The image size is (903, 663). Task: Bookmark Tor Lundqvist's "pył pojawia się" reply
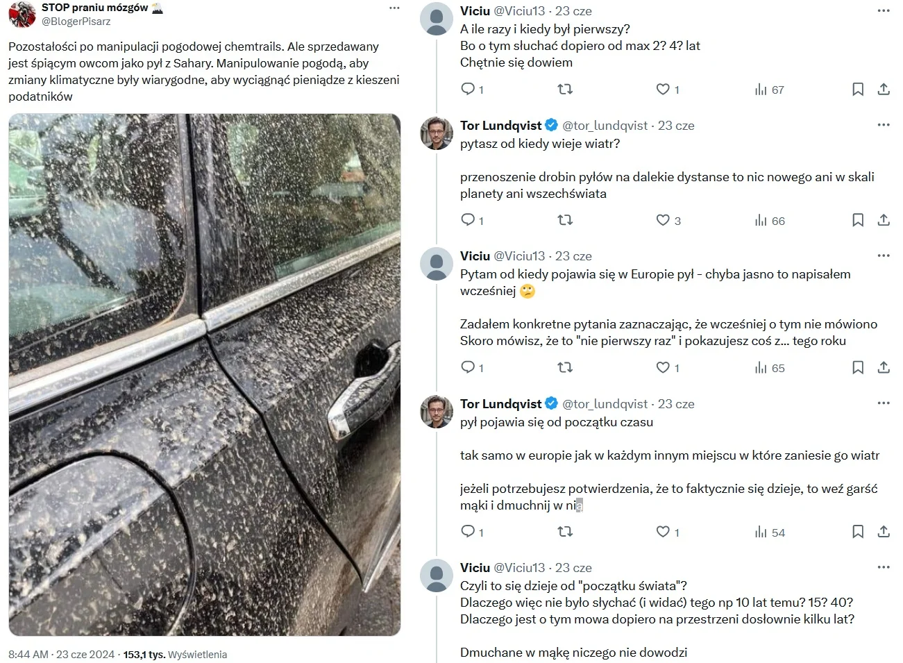[x=858, y=532]
